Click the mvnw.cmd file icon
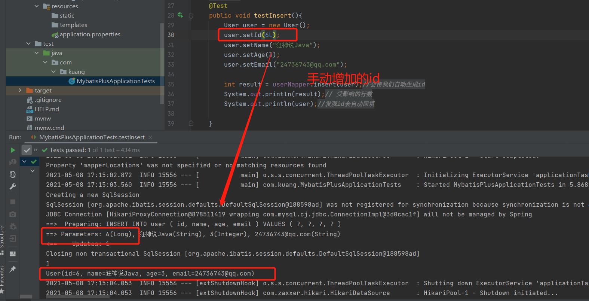The image size is (589, 301). (30, 128)
